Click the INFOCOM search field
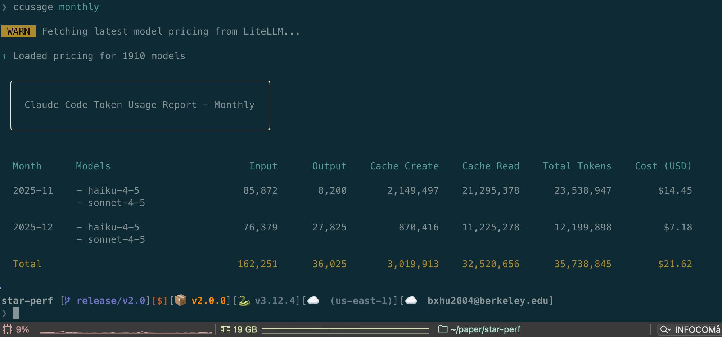 click(x=697, y=329)
